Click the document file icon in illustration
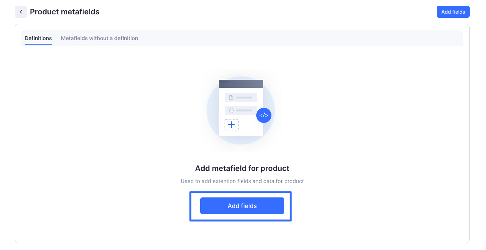Screen dimensions: 486x250 [x=231, y=98]
